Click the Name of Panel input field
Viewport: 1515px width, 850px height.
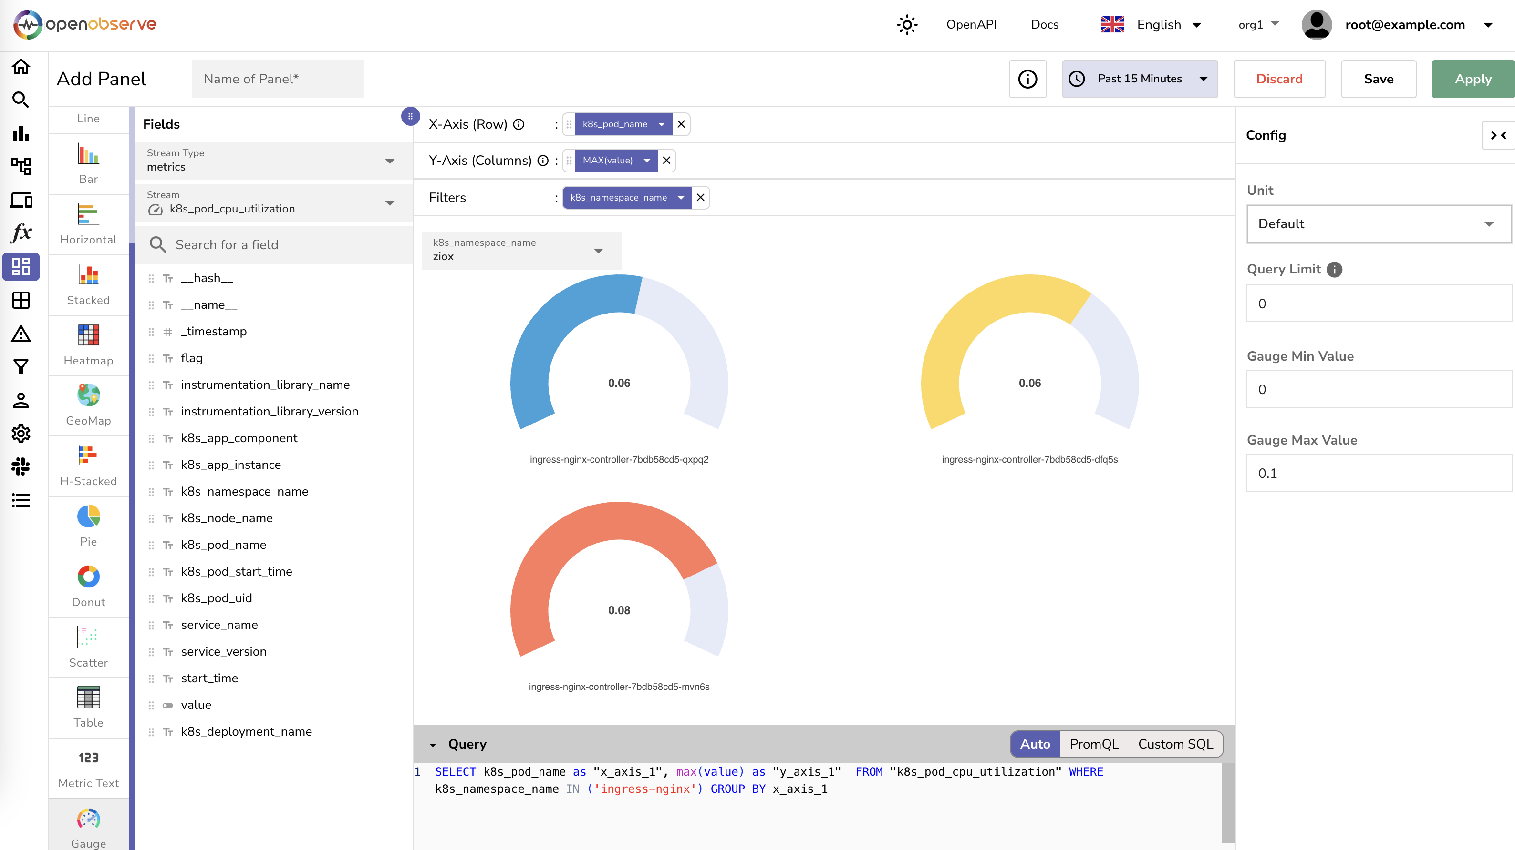278,79
